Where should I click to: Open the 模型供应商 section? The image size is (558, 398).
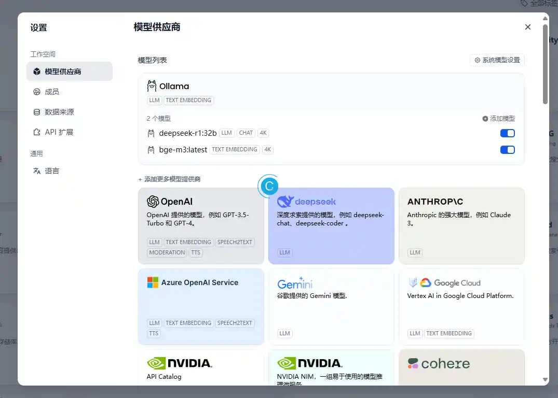(70, 72)
